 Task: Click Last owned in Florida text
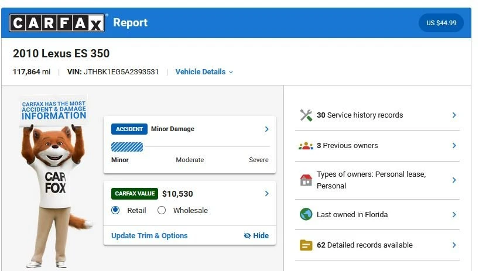(x=353, y=215)
